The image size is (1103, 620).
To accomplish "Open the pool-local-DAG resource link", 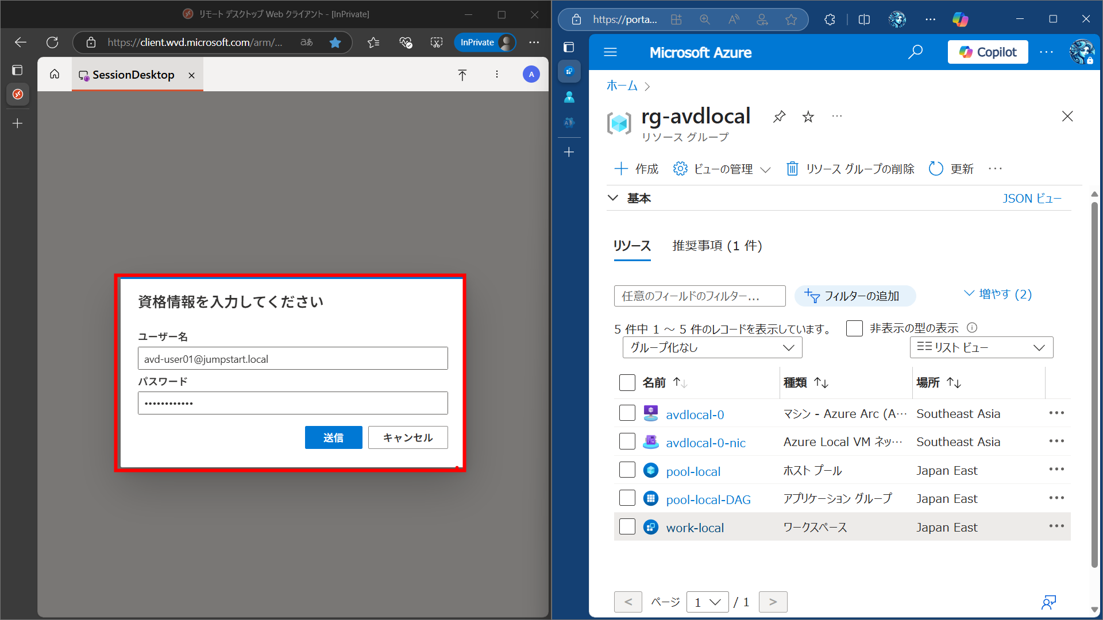I will [x=708, y=499].
